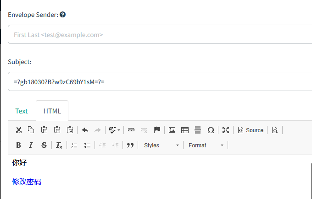Click the Increase Indent icon
This screenshot has width=312, height=199.
tap(115, 145)
